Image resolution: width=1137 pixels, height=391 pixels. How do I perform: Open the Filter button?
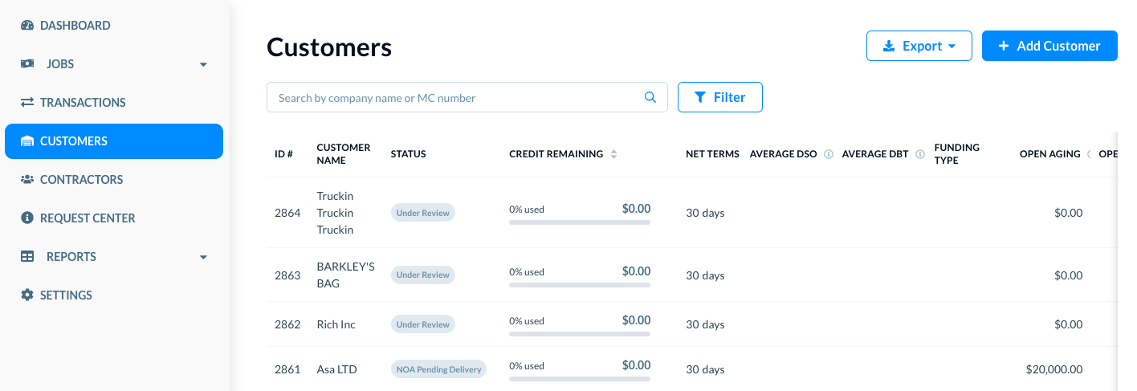tap(719, 97)
